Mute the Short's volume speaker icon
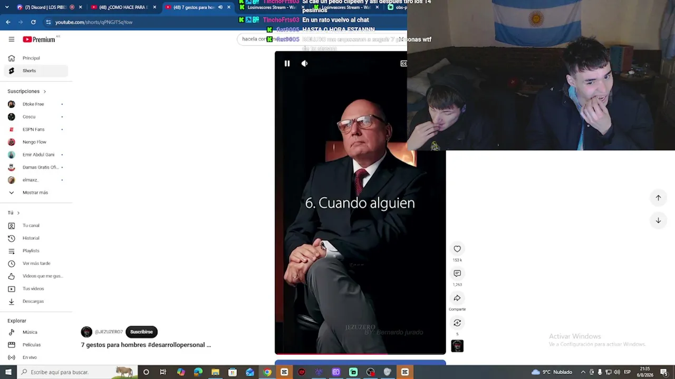 304,64
